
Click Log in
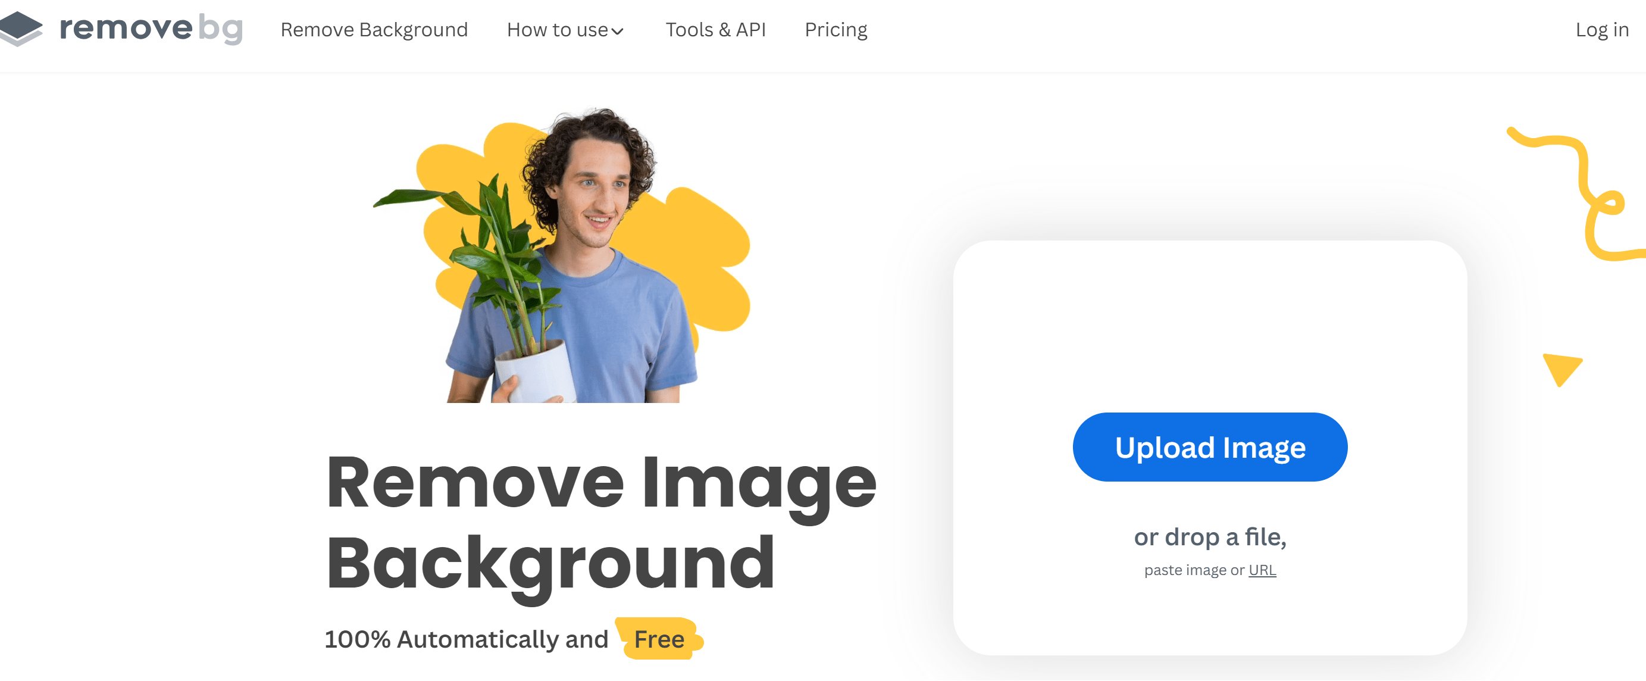pyautogui.click(x=1602, y=29)
